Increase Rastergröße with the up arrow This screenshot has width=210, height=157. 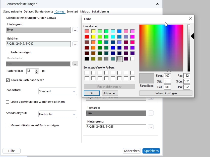coord(37,70)
